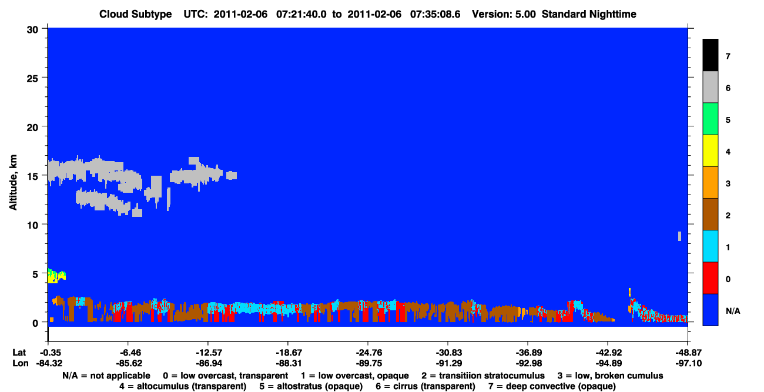
Task: Click the latitude value -18.67
Action: tap(288, 353)
